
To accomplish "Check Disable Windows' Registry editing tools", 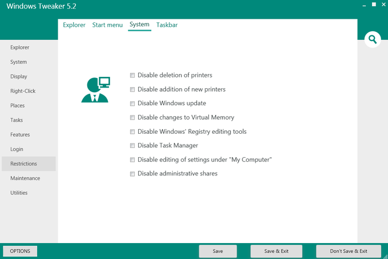I will 132,131.
